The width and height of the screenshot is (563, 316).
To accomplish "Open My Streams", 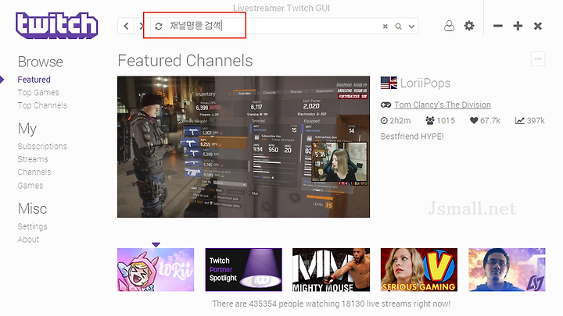I will pyautogui.click(x=33, y=159).
